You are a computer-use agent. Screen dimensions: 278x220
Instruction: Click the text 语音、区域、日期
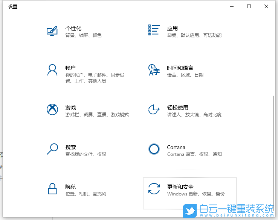coord(185,75)
